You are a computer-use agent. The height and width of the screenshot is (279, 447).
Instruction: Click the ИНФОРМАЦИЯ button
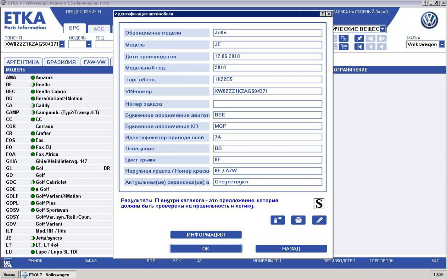[x=206, y=235]
